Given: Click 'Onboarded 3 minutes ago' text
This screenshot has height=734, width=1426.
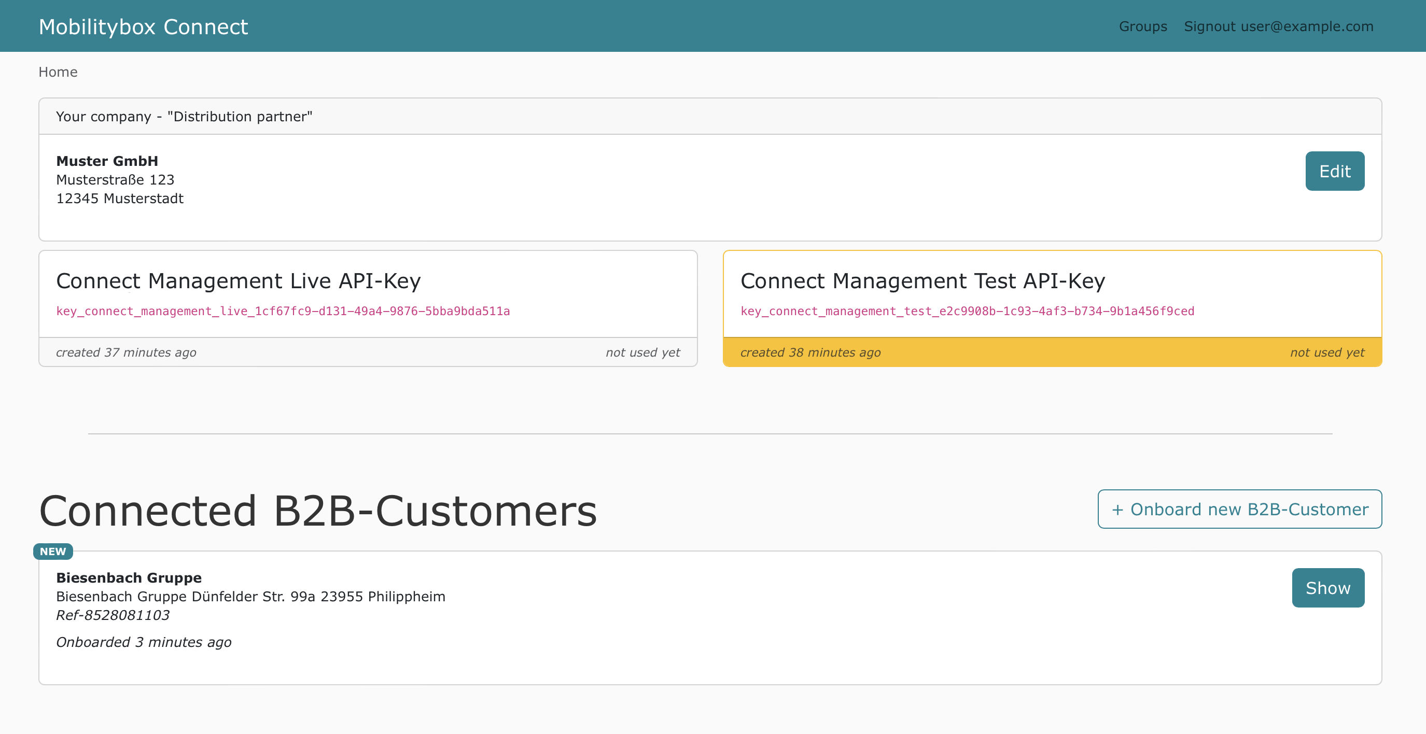Looking at the screenshot, I should [144, 642].
